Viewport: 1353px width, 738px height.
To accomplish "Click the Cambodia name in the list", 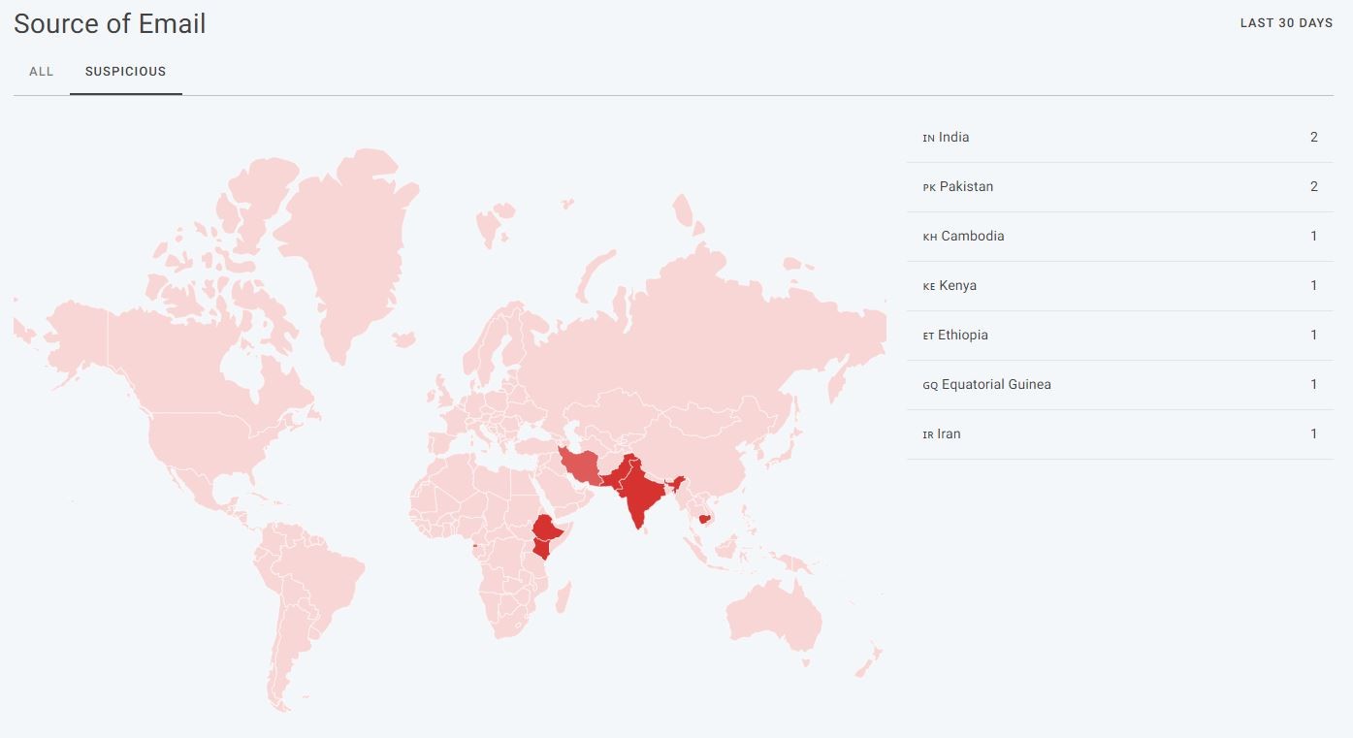I will pos(973,237).
